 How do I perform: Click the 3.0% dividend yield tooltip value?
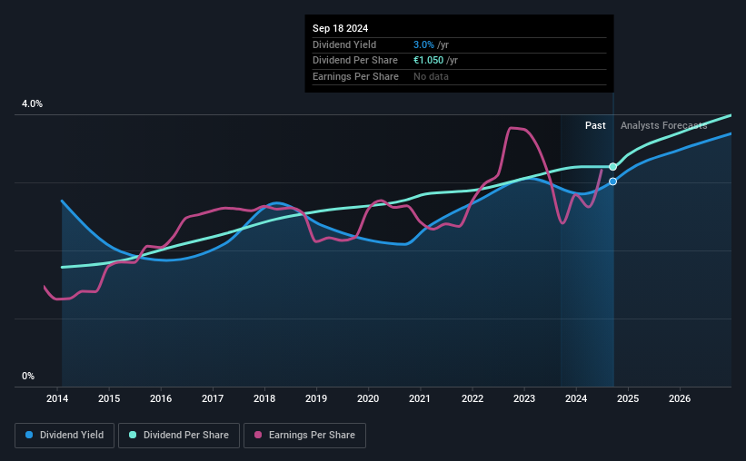coord(423,44)
